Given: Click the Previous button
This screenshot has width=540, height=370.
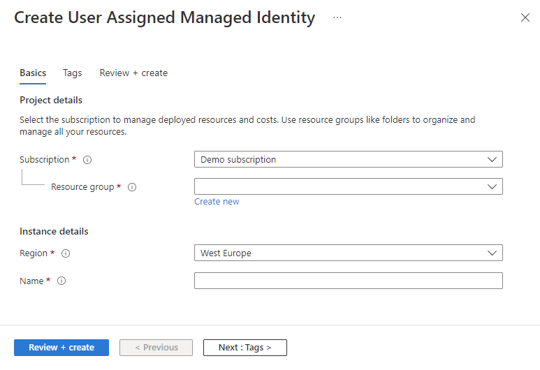Looking at the screenshot, I should tap(156, 348).
